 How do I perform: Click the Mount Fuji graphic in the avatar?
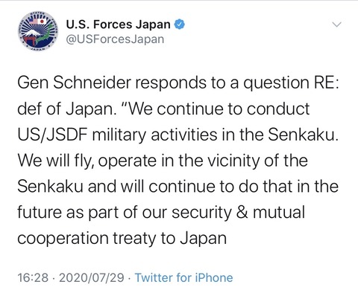click(31, 33)
